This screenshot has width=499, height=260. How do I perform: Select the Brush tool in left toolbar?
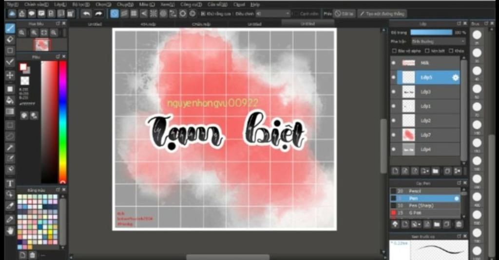[10, 28]
